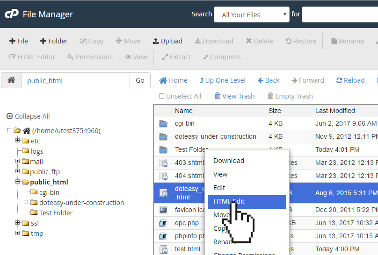This screenshot has width=378, height=255.
Task: Select public_html in folder tree
Action: click(x=49, y=182)
